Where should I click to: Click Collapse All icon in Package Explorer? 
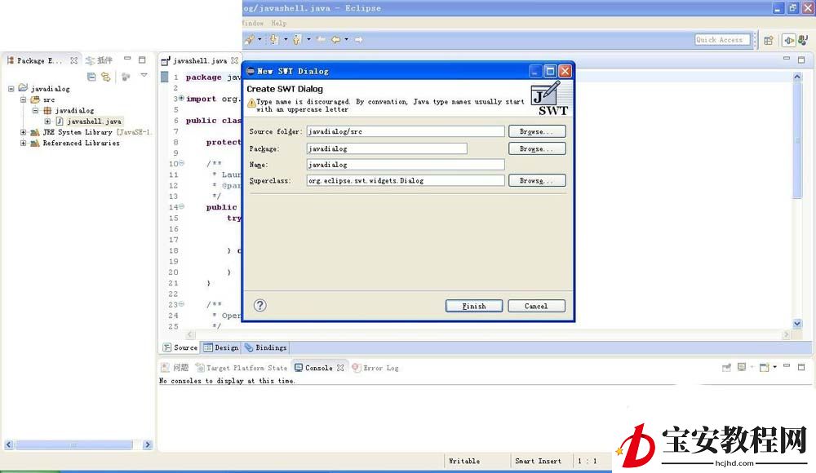(x=91, y=77)
